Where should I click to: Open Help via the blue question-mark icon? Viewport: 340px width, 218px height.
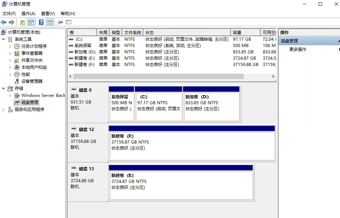click(x=41, y=22)
